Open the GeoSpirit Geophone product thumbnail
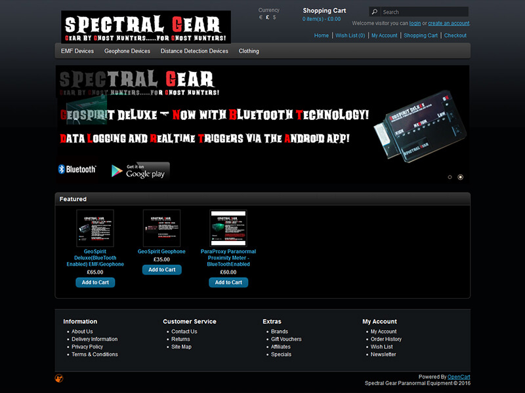The image size is (525, 393). tap(161, 228)
